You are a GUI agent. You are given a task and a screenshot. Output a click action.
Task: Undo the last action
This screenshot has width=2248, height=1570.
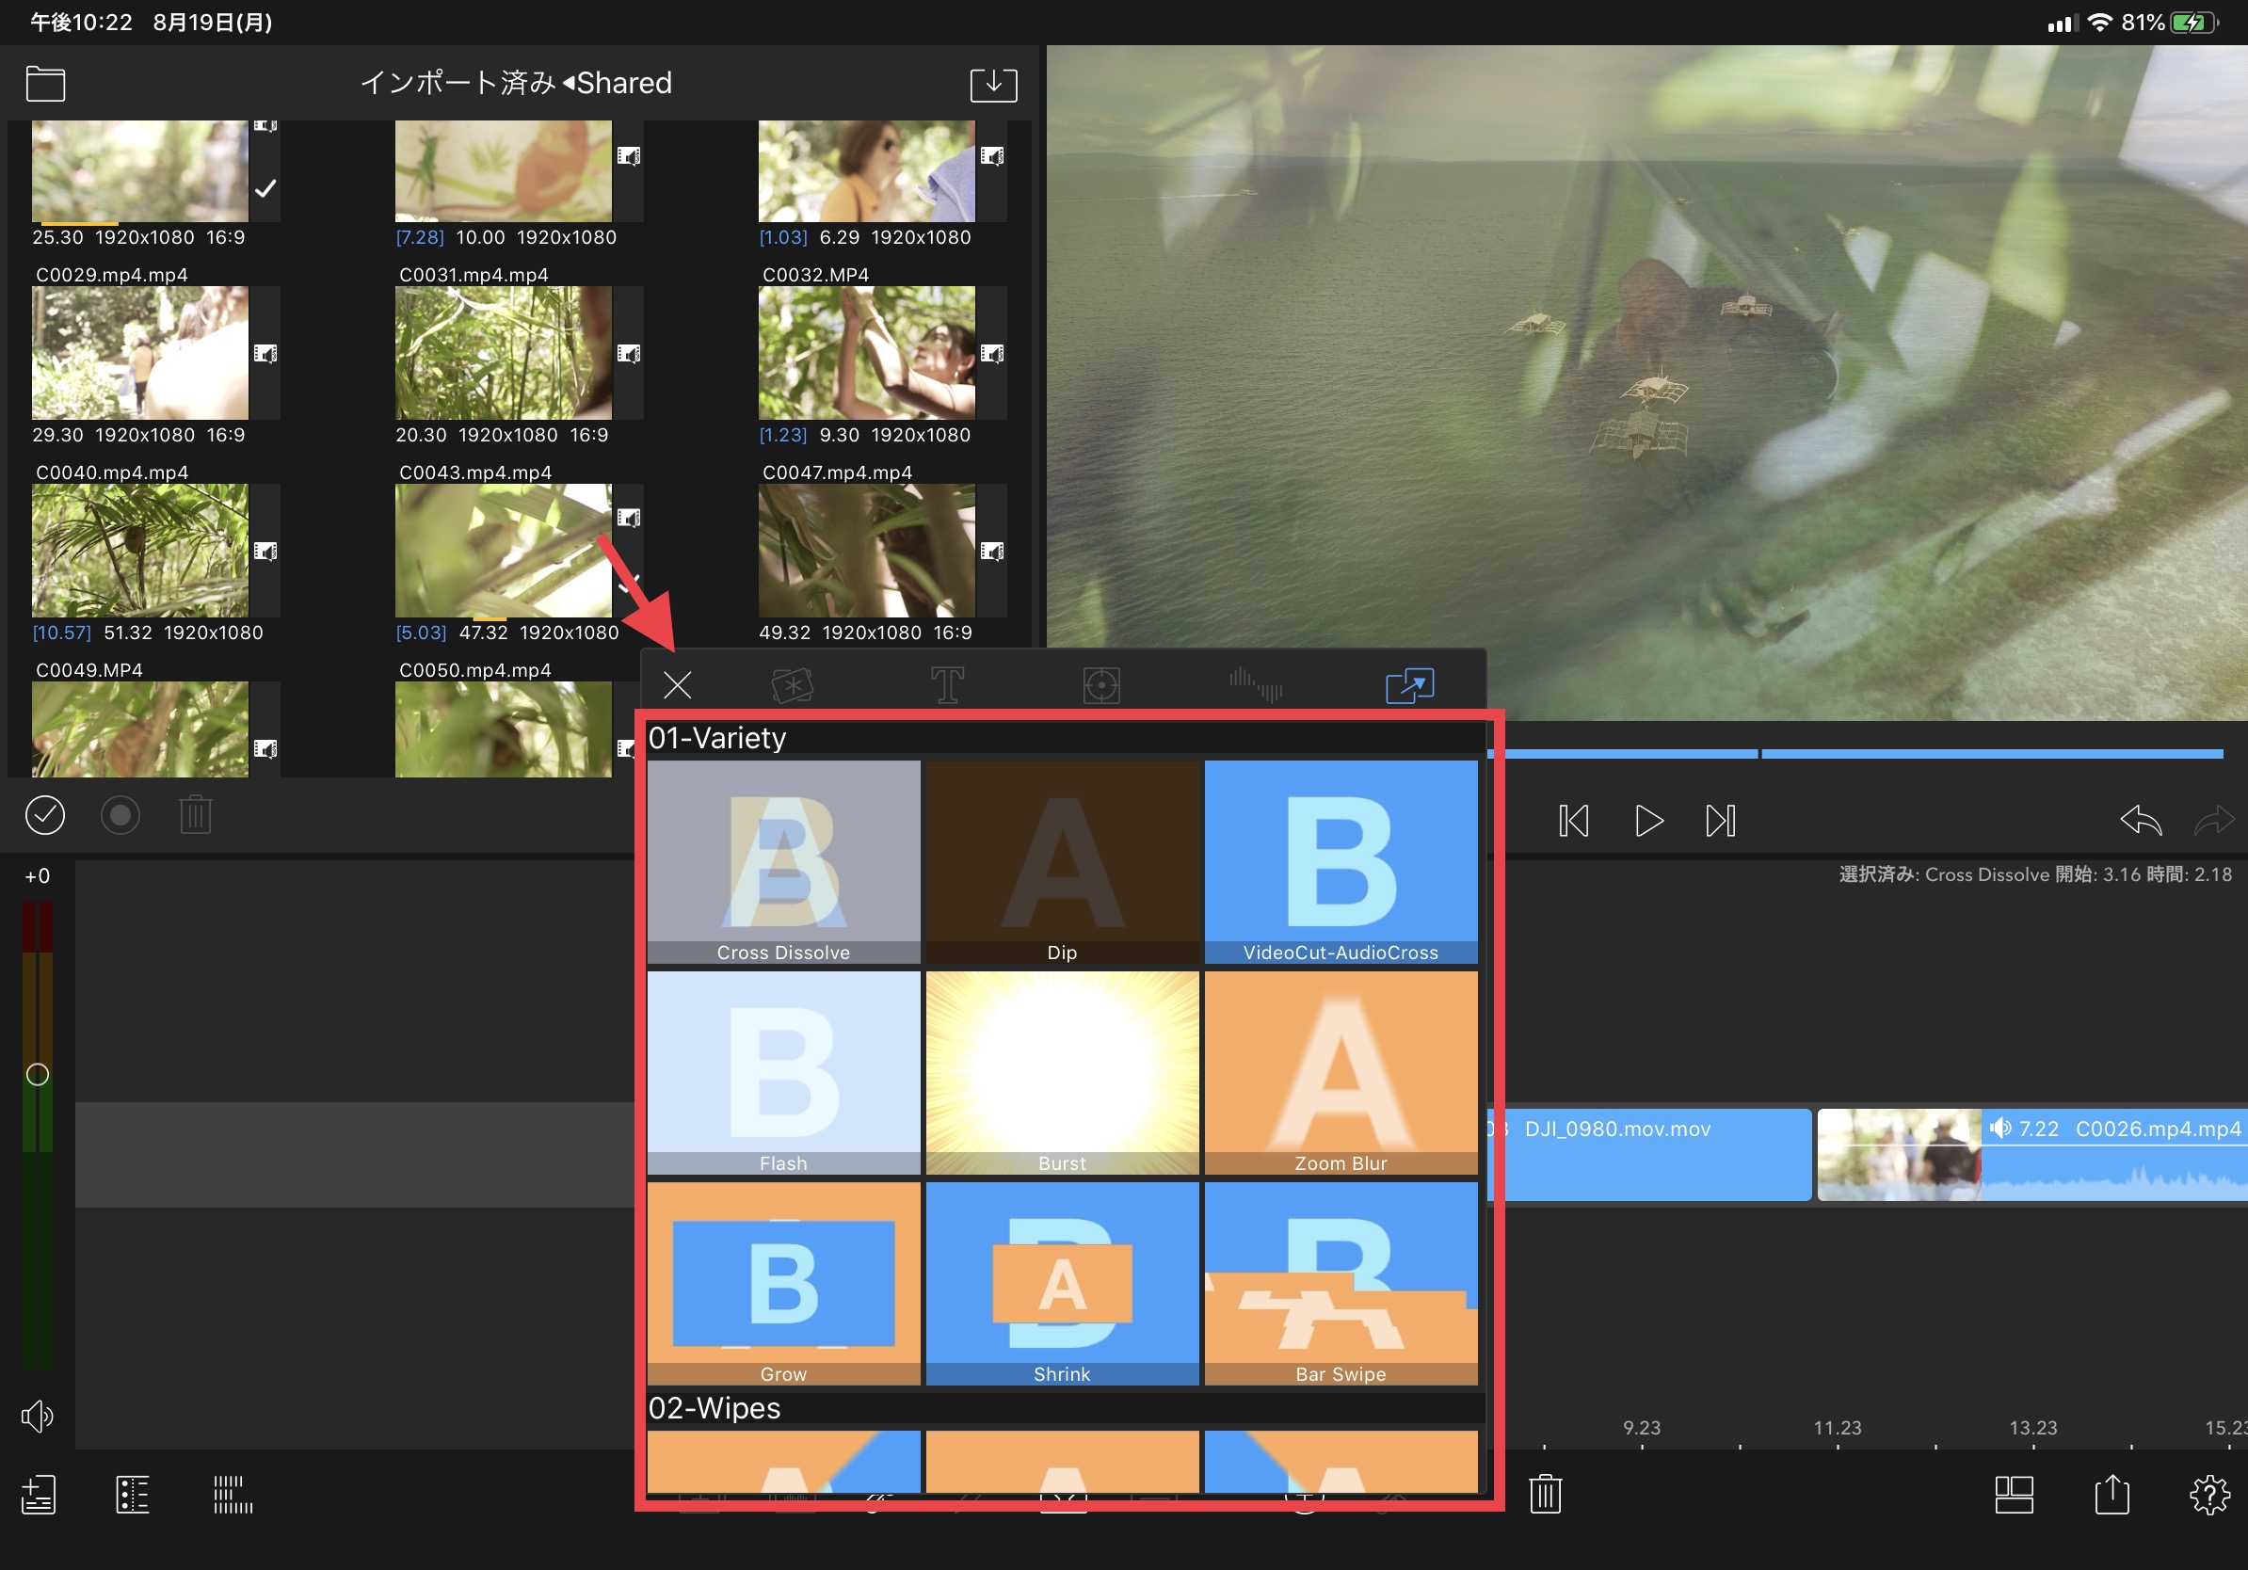click(2141, 820)
